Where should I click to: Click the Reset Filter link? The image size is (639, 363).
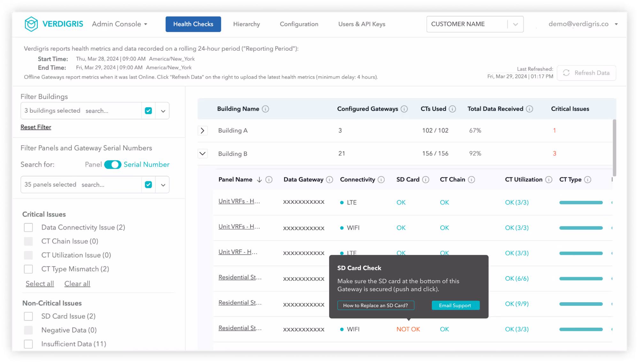tap(36, 127)
